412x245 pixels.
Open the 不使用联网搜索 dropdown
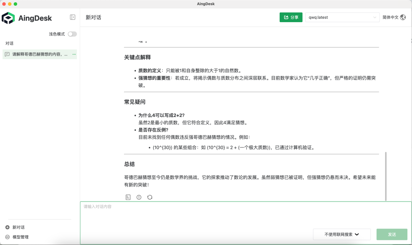click(x=341, y=234)
